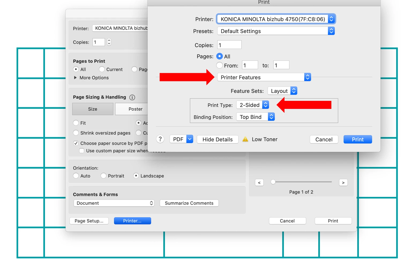This screenshot has width=416, height=265.
Task: Open the Printer dropdown in Print dialog
Action: 276,19
